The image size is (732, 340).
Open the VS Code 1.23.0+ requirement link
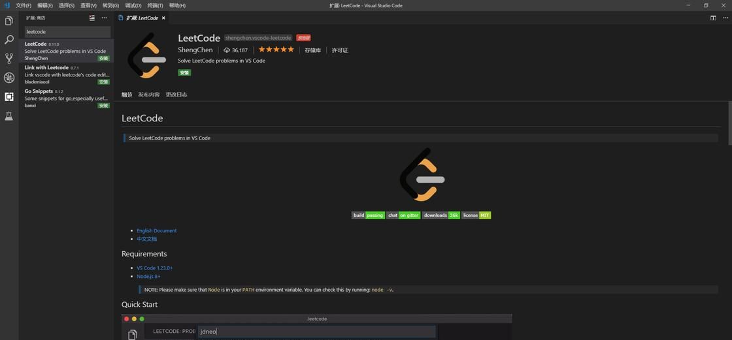pyautogui.click(x=154, y=268)
